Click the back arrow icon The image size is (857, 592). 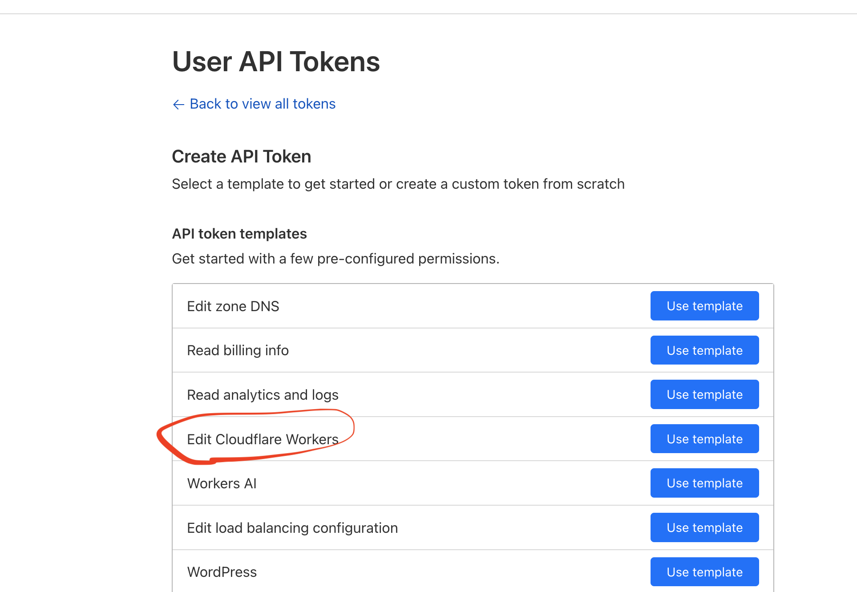coord(178,105)
